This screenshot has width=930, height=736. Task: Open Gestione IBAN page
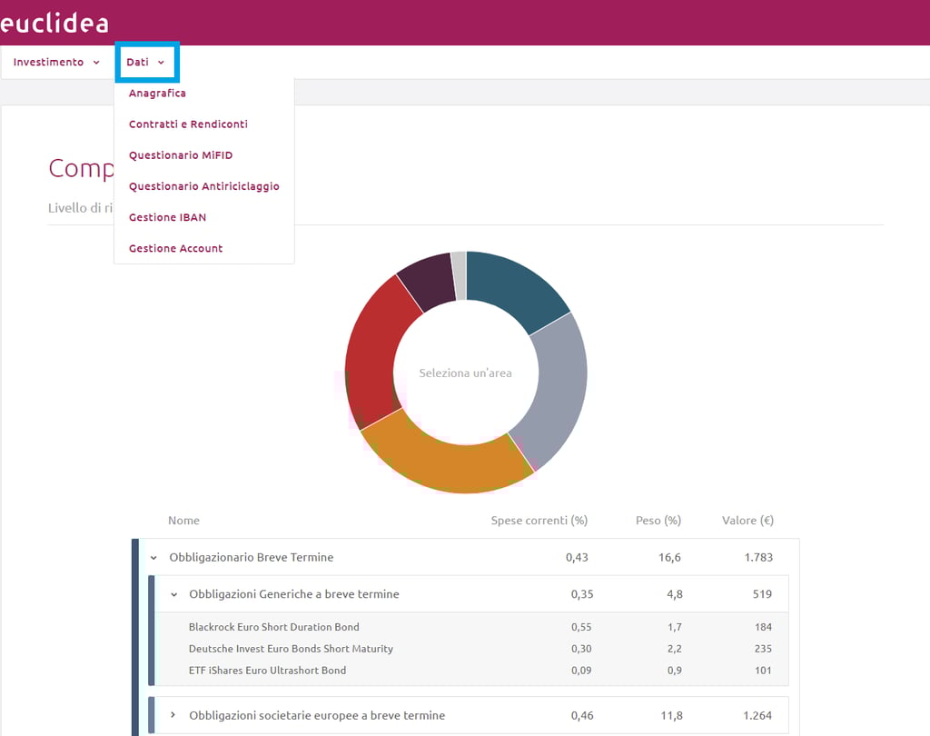click(167, 217)
